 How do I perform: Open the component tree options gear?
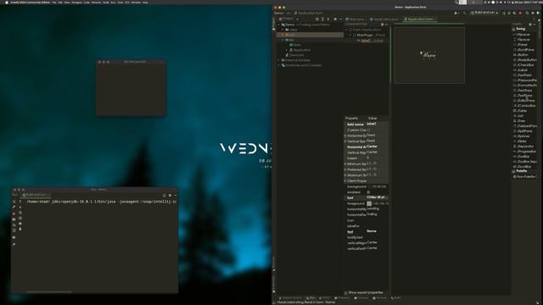point(383,25)
